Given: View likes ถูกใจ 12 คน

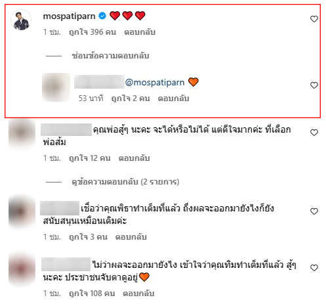Looking at the screenshot, I should [x=90, y=158].
